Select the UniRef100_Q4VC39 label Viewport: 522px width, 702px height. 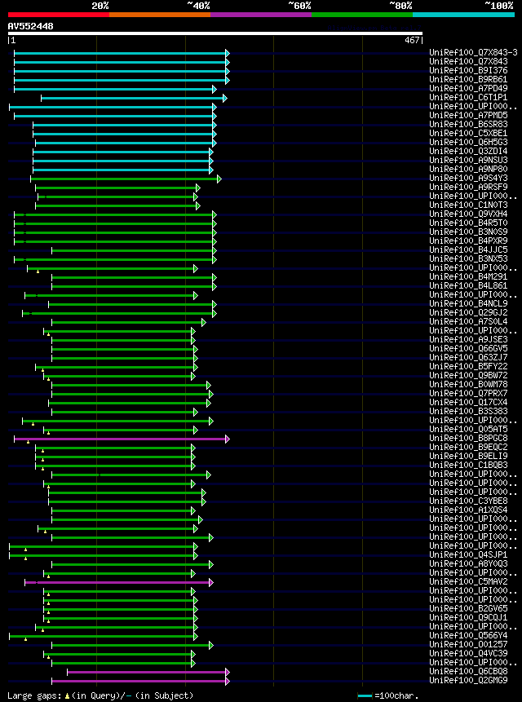coord(469,653)
